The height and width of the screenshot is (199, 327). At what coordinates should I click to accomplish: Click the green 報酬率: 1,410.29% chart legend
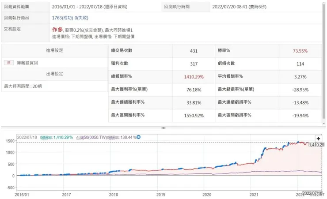point(57,137)
